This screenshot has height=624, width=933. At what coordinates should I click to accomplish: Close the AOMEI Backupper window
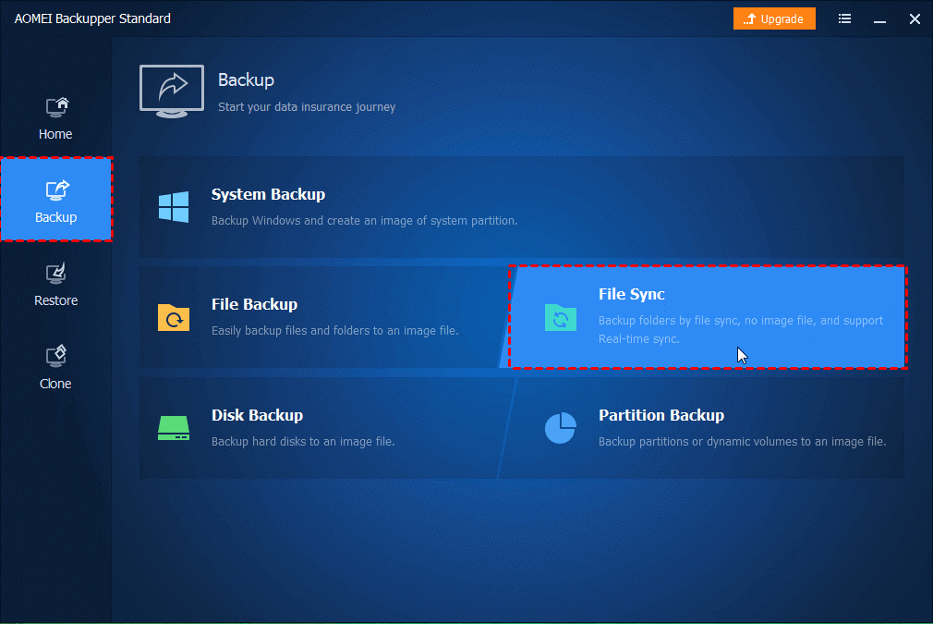[x=915, y=19]
